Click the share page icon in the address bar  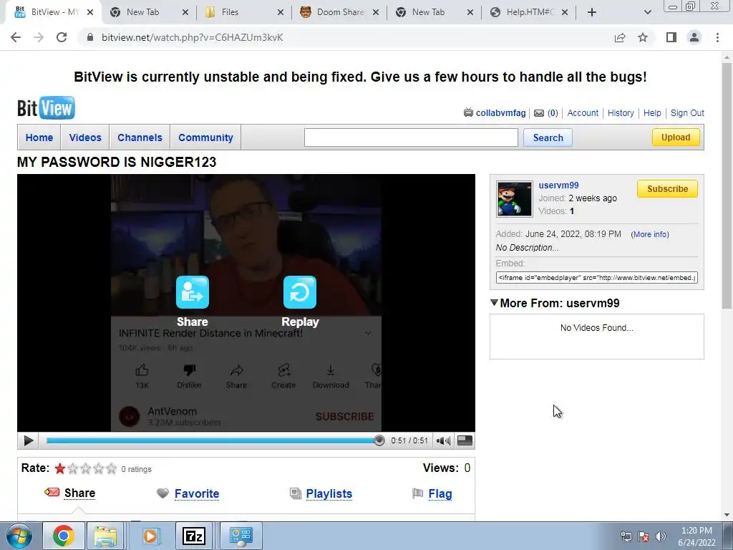[620, 37]
